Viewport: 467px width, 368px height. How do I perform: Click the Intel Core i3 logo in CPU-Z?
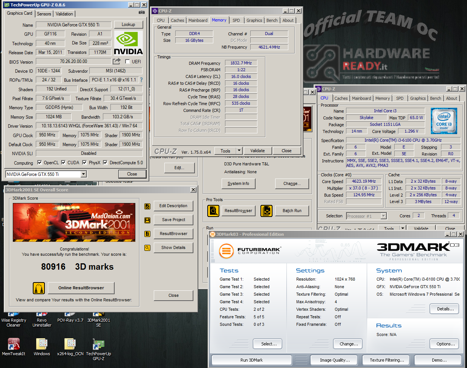tap(444, 121)
